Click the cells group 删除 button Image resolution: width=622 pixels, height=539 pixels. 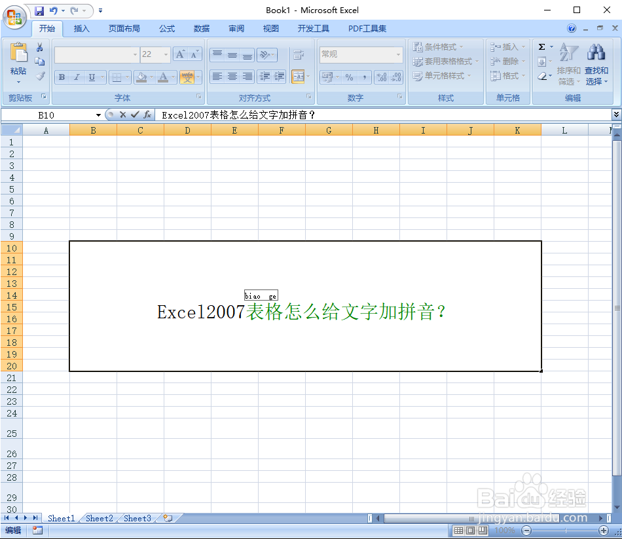tap(508, 61)
